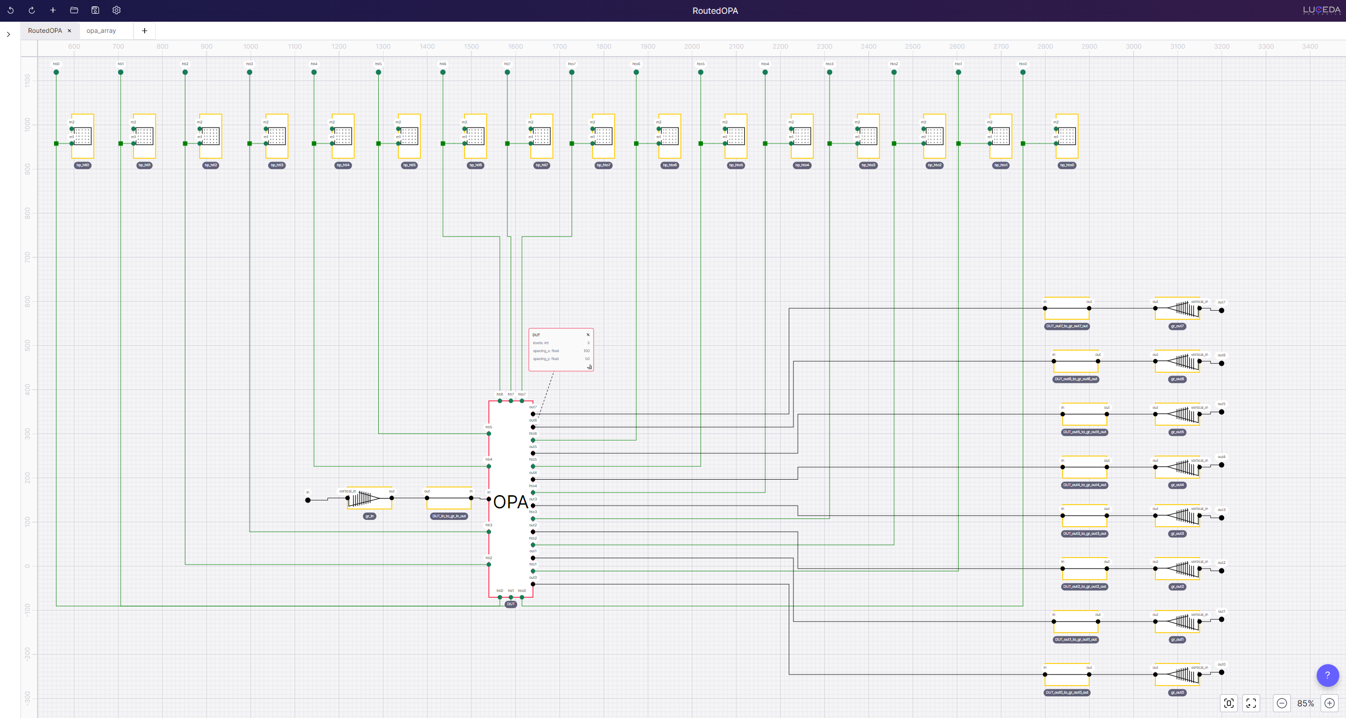The image size is (1346, 718).
Task: Select the RoutedOPA tab
Action: [45, 31]
